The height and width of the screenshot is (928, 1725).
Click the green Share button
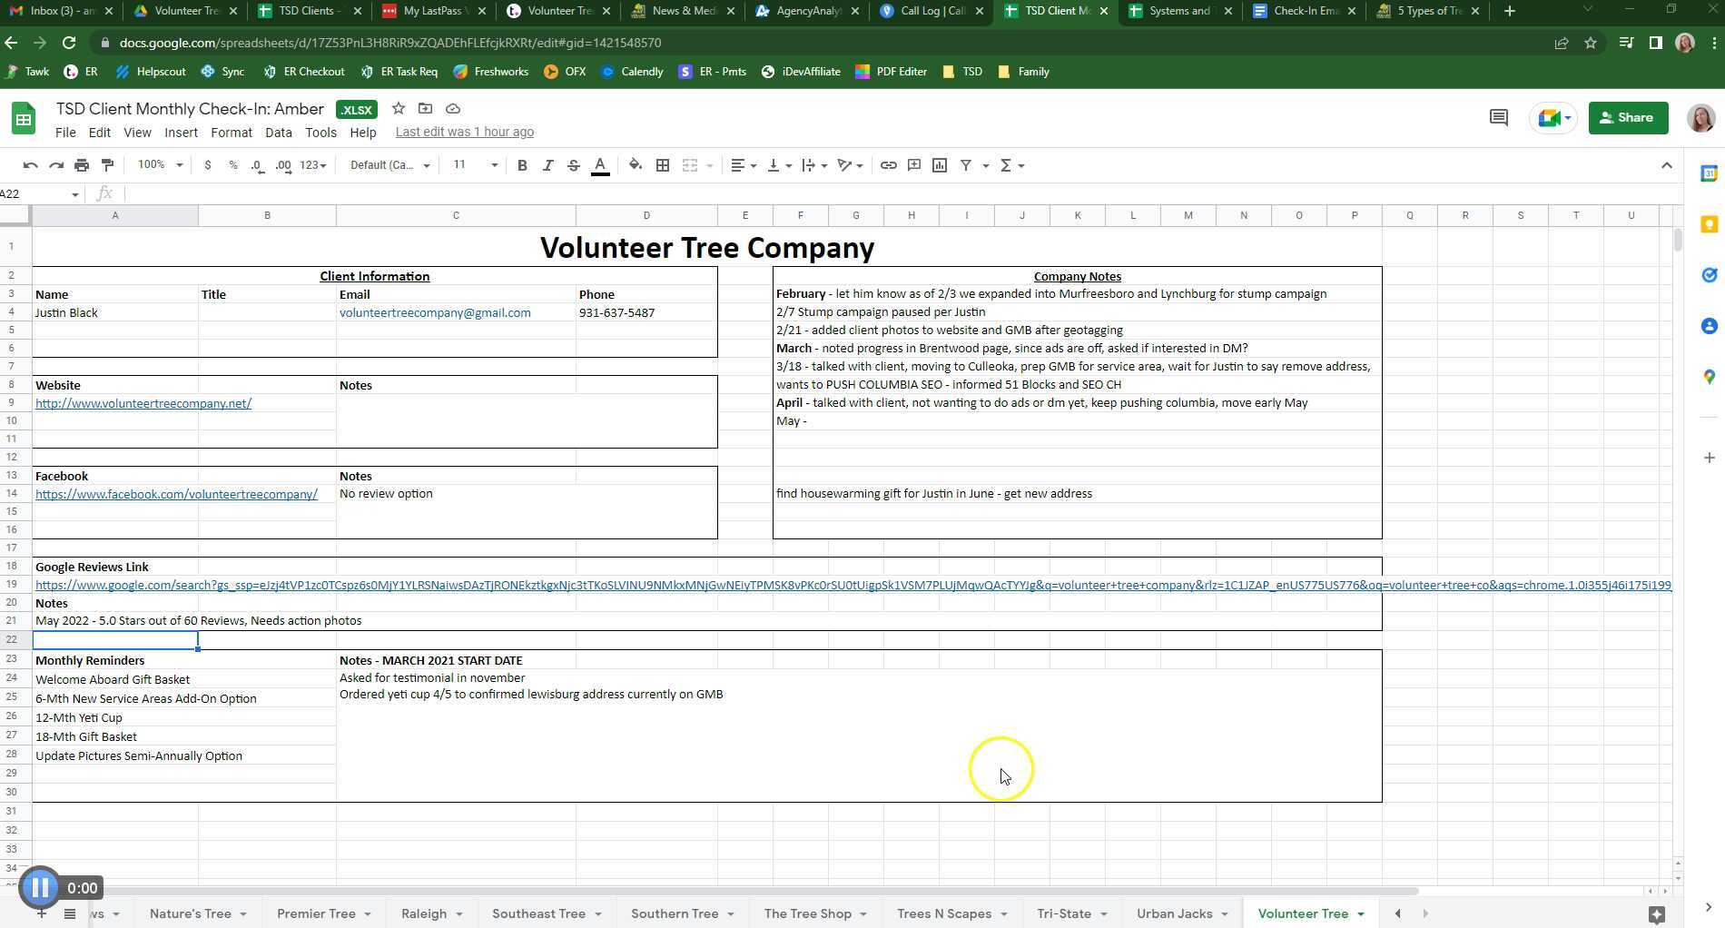pos(1627,118)
